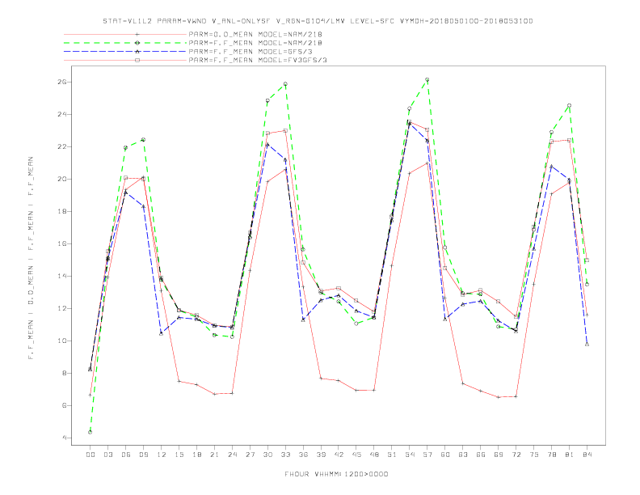Click x-axis tick label 36

coord(303,455)
